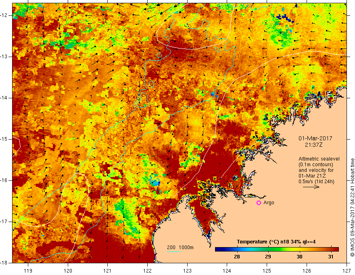Click longitude axis label 124

[x=227, y=271]
